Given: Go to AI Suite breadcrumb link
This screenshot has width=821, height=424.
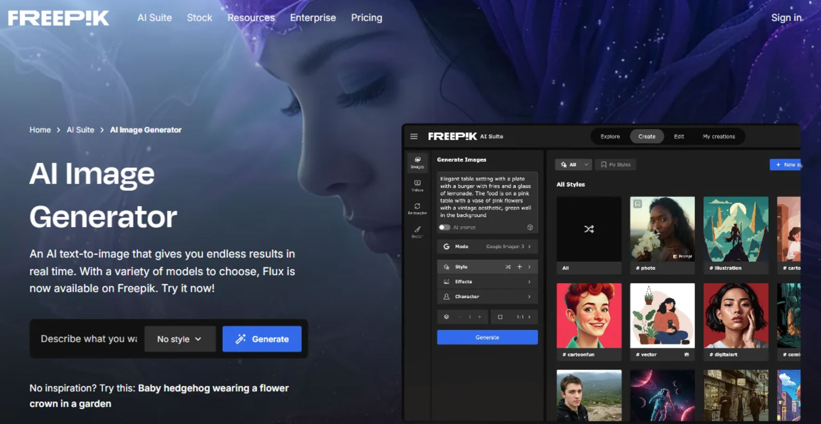Looking at the screenshot, I should pos(81,130).
